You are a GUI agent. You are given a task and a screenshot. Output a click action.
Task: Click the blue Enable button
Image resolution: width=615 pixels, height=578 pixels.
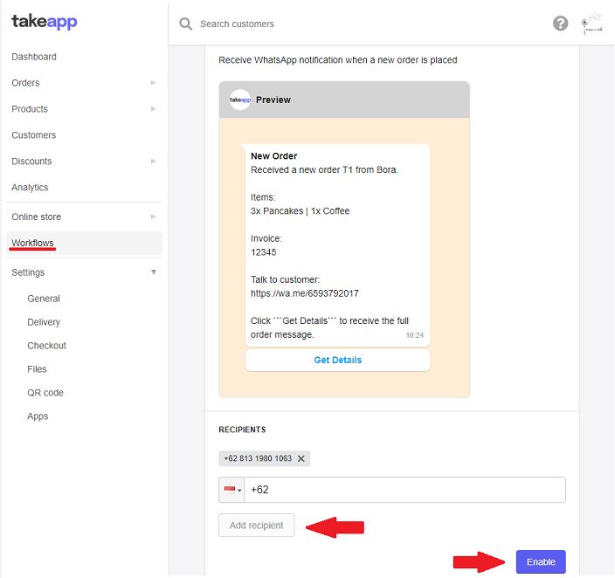[541, 561]
